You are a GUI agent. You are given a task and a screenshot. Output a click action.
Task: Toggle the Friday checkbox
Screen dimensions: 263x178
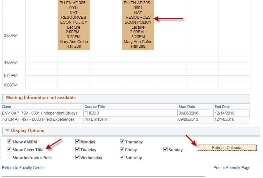coord(122,149)
